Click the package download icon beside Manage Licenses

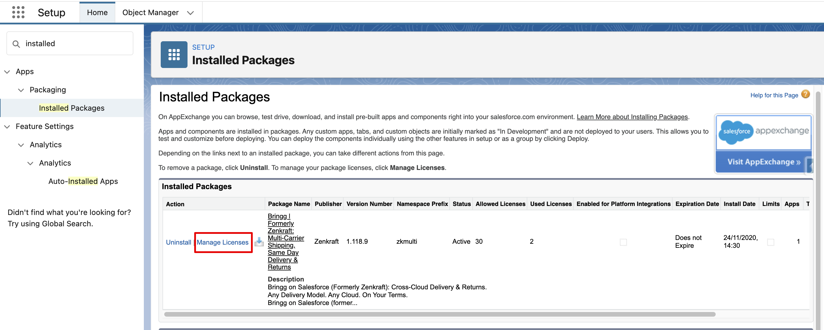(x=259, y=242)
